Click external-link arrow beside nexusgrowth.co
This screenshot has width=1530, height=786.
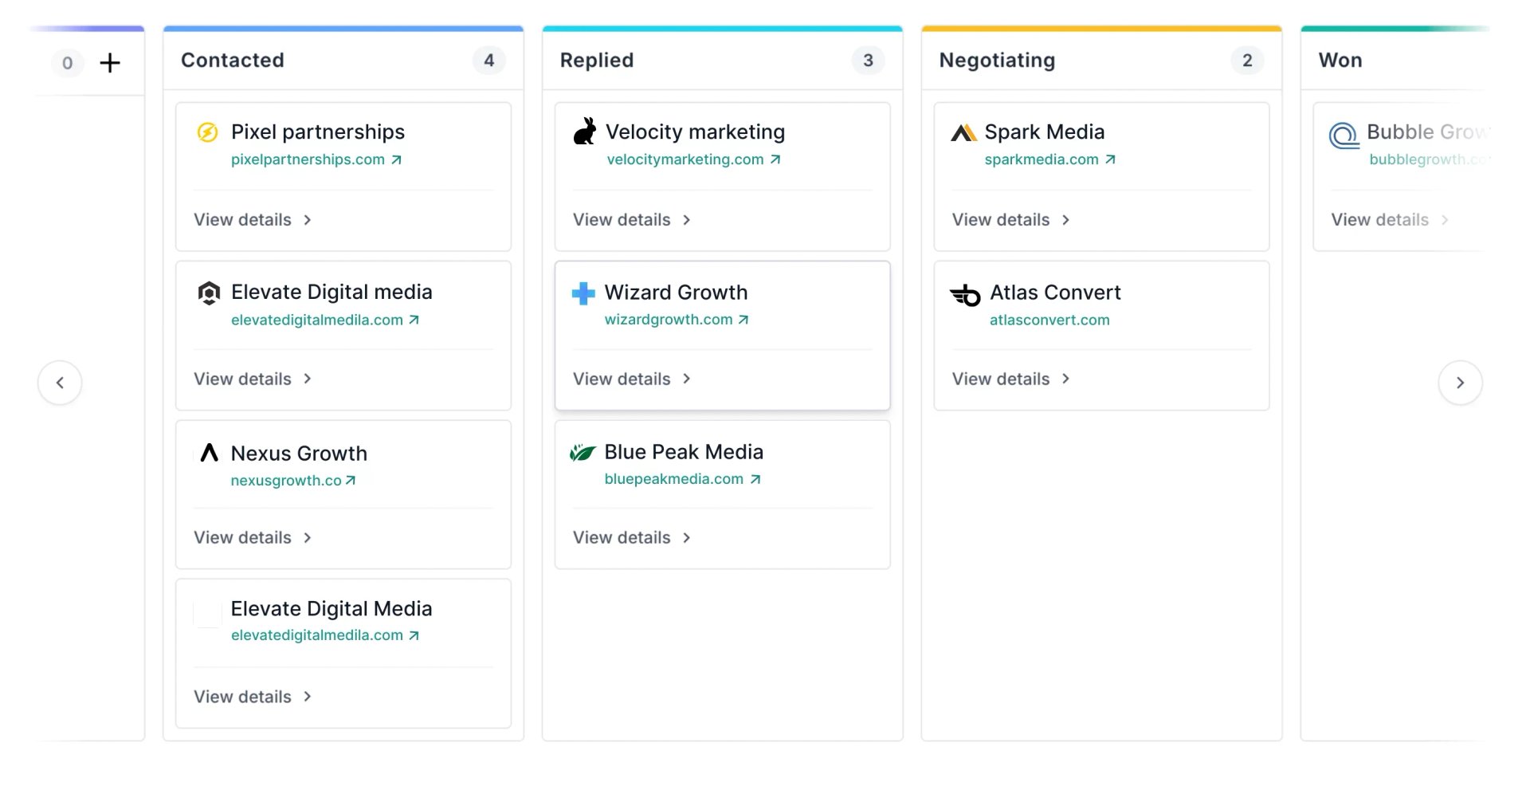(x=351, y=481)
